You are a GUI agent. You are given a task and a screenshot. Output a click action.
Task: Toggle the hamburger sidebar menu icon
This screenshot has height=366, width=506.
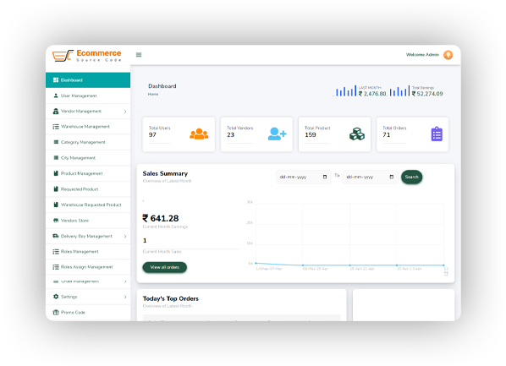(139, 55)
